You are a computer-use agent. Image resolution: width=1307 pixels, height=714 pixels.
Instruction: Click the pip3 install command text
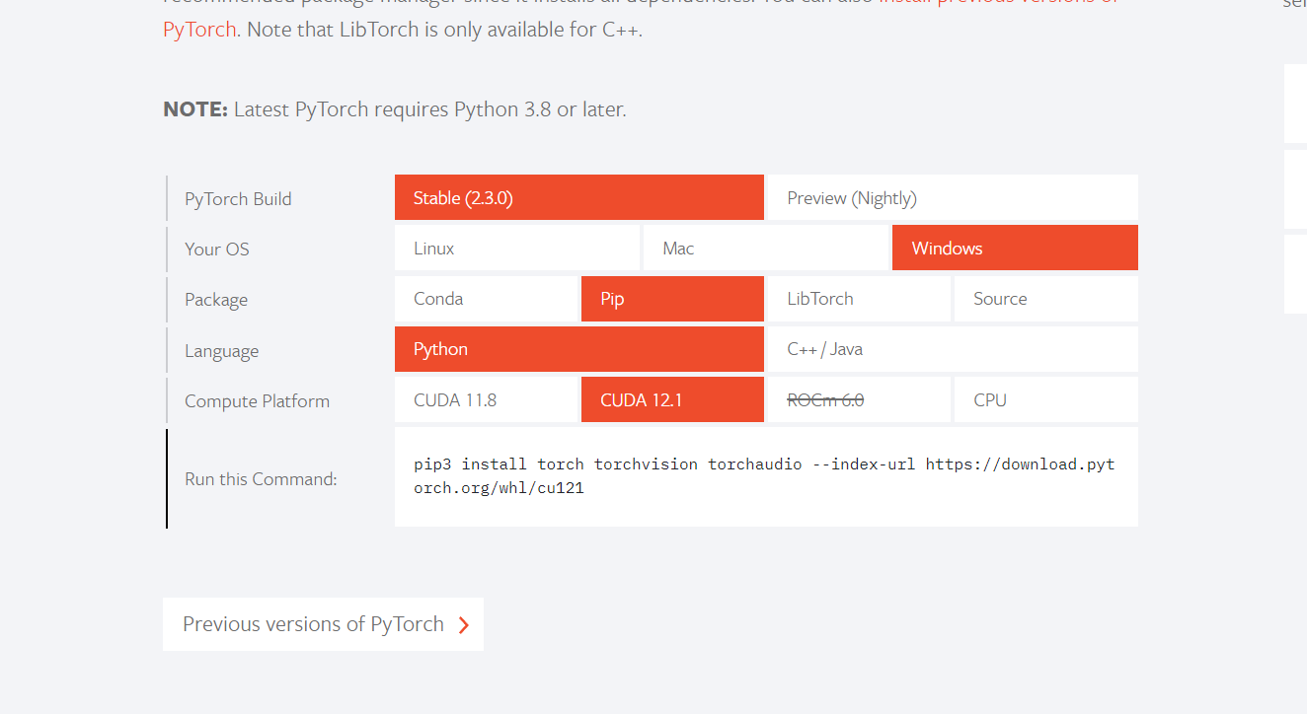pyautogui.click(x=765, y=475)
